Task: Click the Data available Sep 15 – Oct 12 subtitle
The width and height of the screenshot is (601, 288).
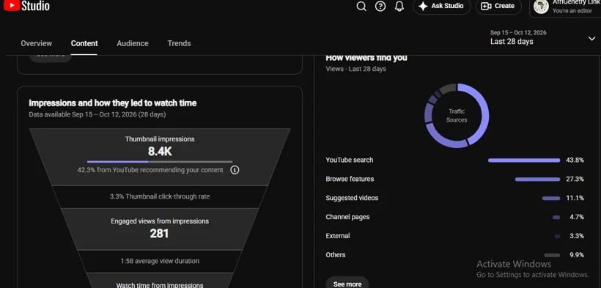Action: pos(97,114)
